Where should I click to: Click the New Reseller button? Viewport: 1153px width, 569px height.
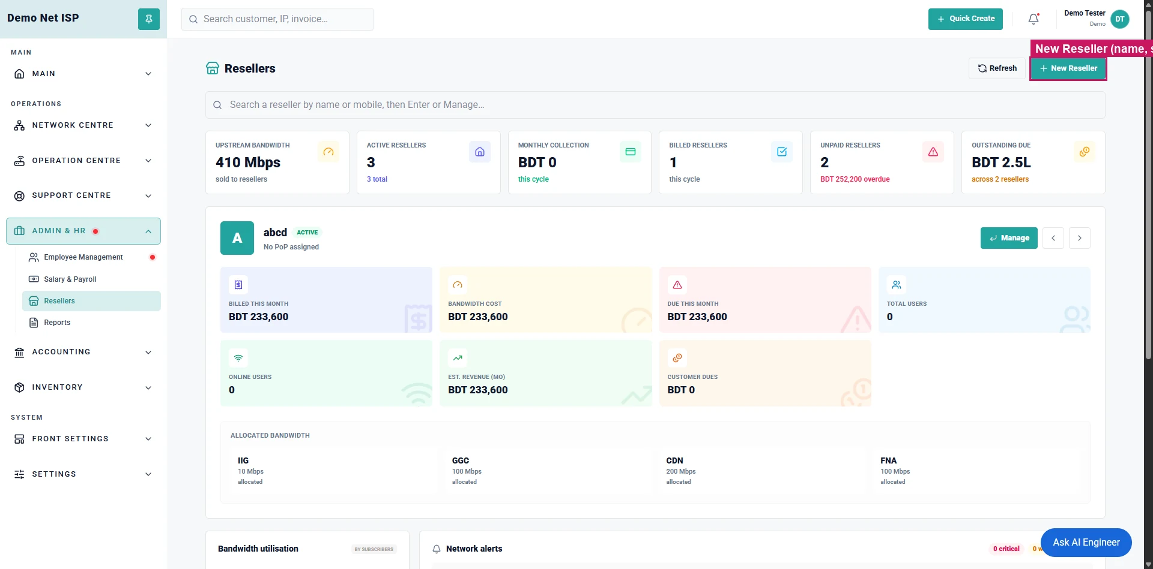pyautogui.click(x=1068, y=68)
